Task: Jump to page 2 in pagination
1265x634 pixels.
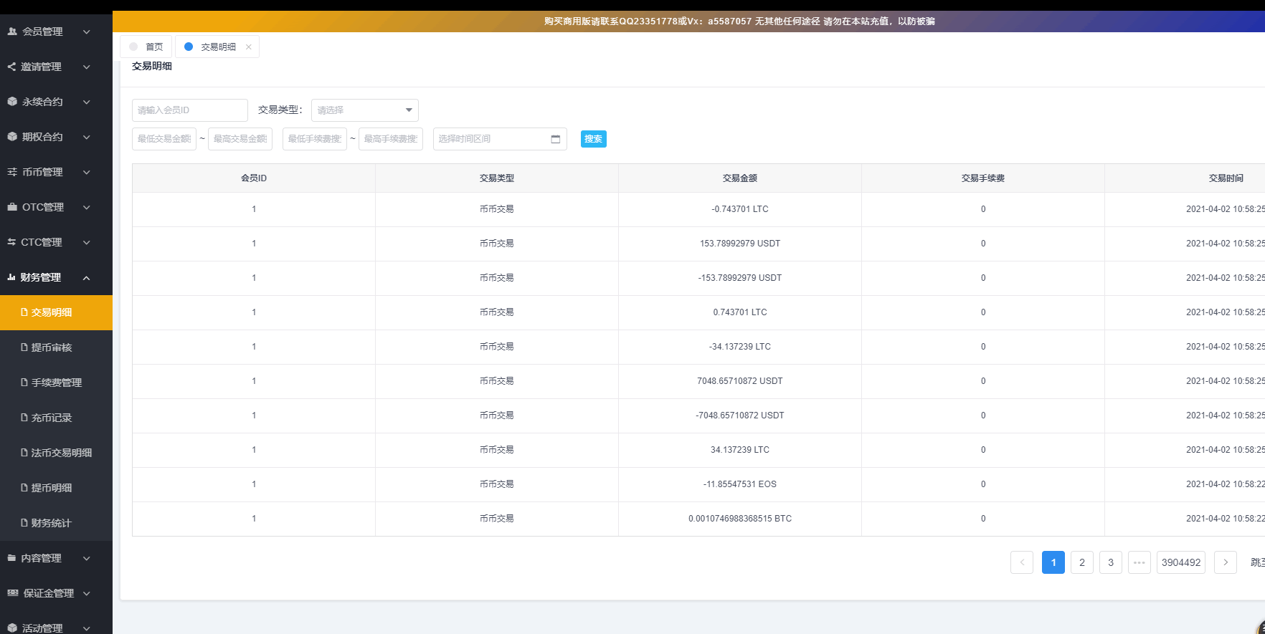Action: click(1081, 562)
